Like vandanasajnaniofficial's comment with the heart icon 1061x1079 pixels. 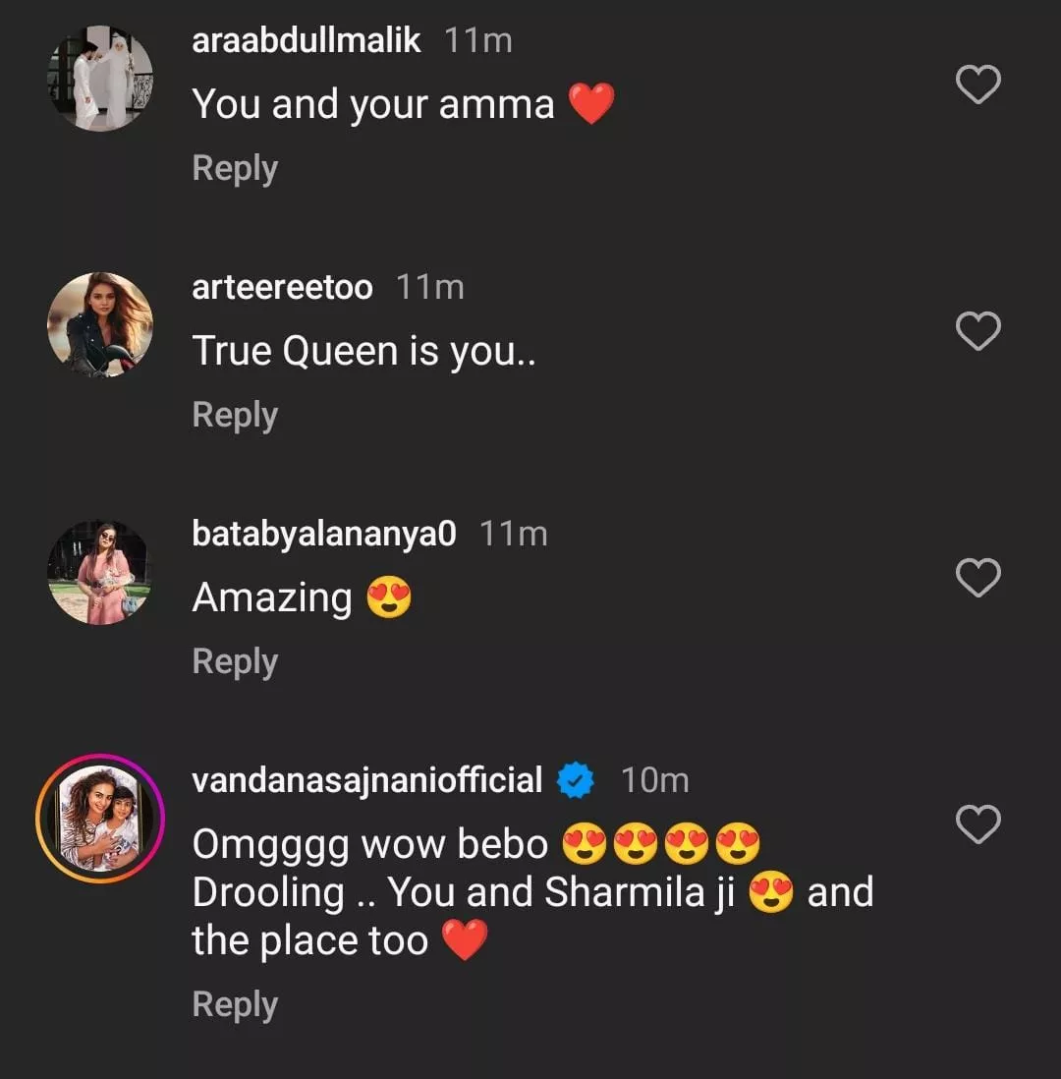[977, 825]
